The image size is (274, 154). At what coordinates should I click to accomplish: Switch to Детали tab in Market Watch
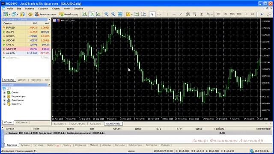coord(22,80)
